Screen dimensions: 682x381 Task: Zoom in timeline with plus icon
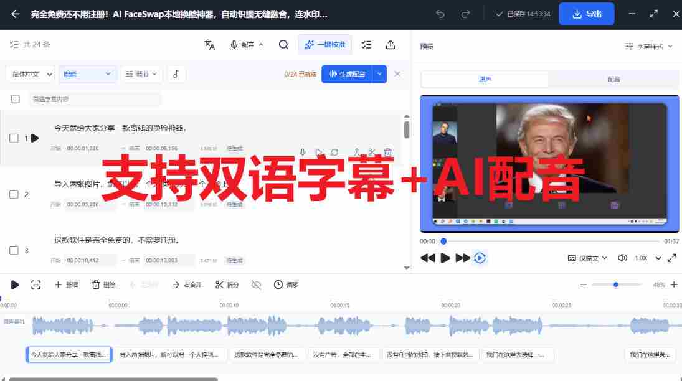click(x=674, y=285)
